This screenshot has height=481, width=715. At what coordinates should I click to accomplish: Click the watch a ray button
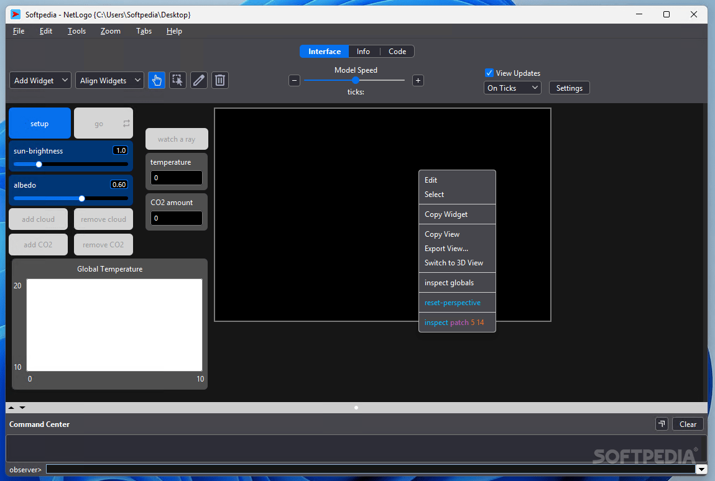(177, 139)
